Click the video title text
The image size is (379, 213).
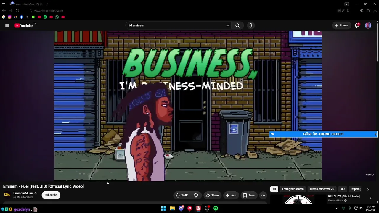pos(44,186)
